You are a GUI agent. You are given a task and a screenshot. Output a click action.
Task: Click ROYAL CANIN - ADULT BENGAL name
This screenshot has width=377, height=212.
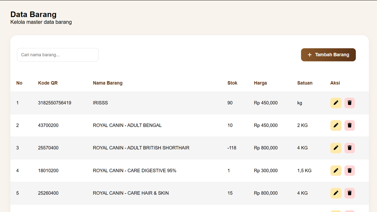click(x=127, y=125)
